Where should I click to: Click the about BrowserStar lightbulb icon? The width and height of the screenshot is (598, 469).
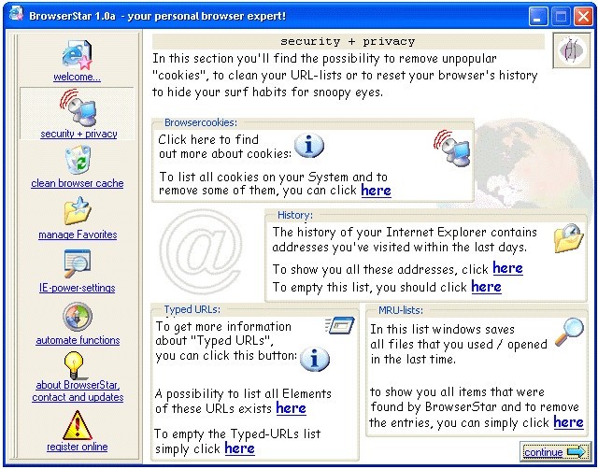tap(78, 365)
